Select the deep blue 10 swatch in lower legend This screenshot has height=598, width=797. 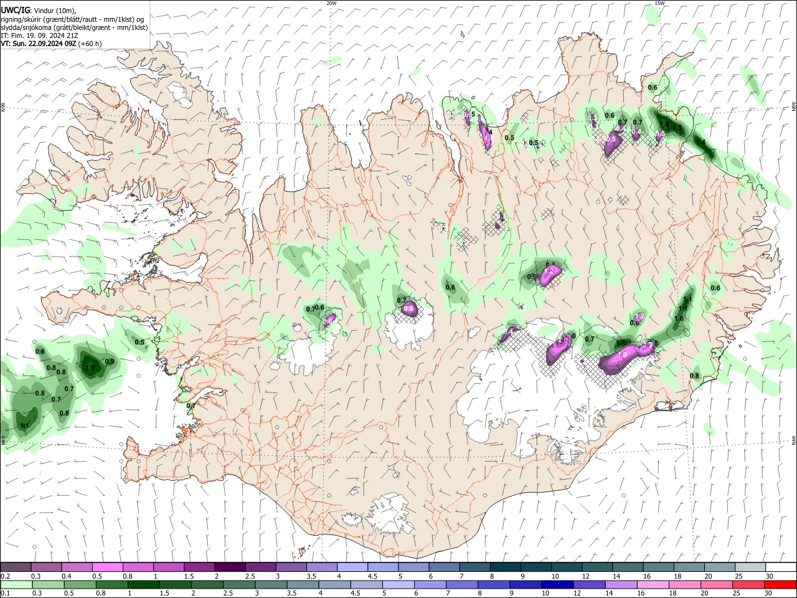[x=557, y=584]
